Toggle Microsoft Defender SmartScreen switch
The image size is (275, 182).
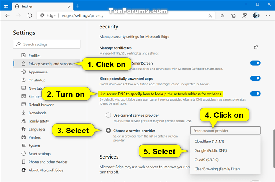coord(255,63)
